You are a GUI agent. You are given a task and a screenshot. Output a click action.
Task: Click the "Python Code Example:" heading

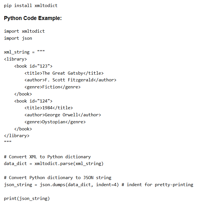coord(33,18)
